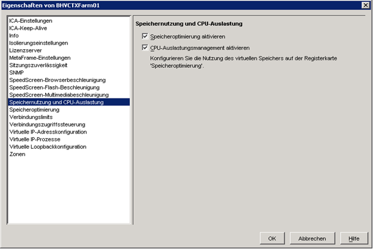Open the Hilfe button

coord(354,238)
